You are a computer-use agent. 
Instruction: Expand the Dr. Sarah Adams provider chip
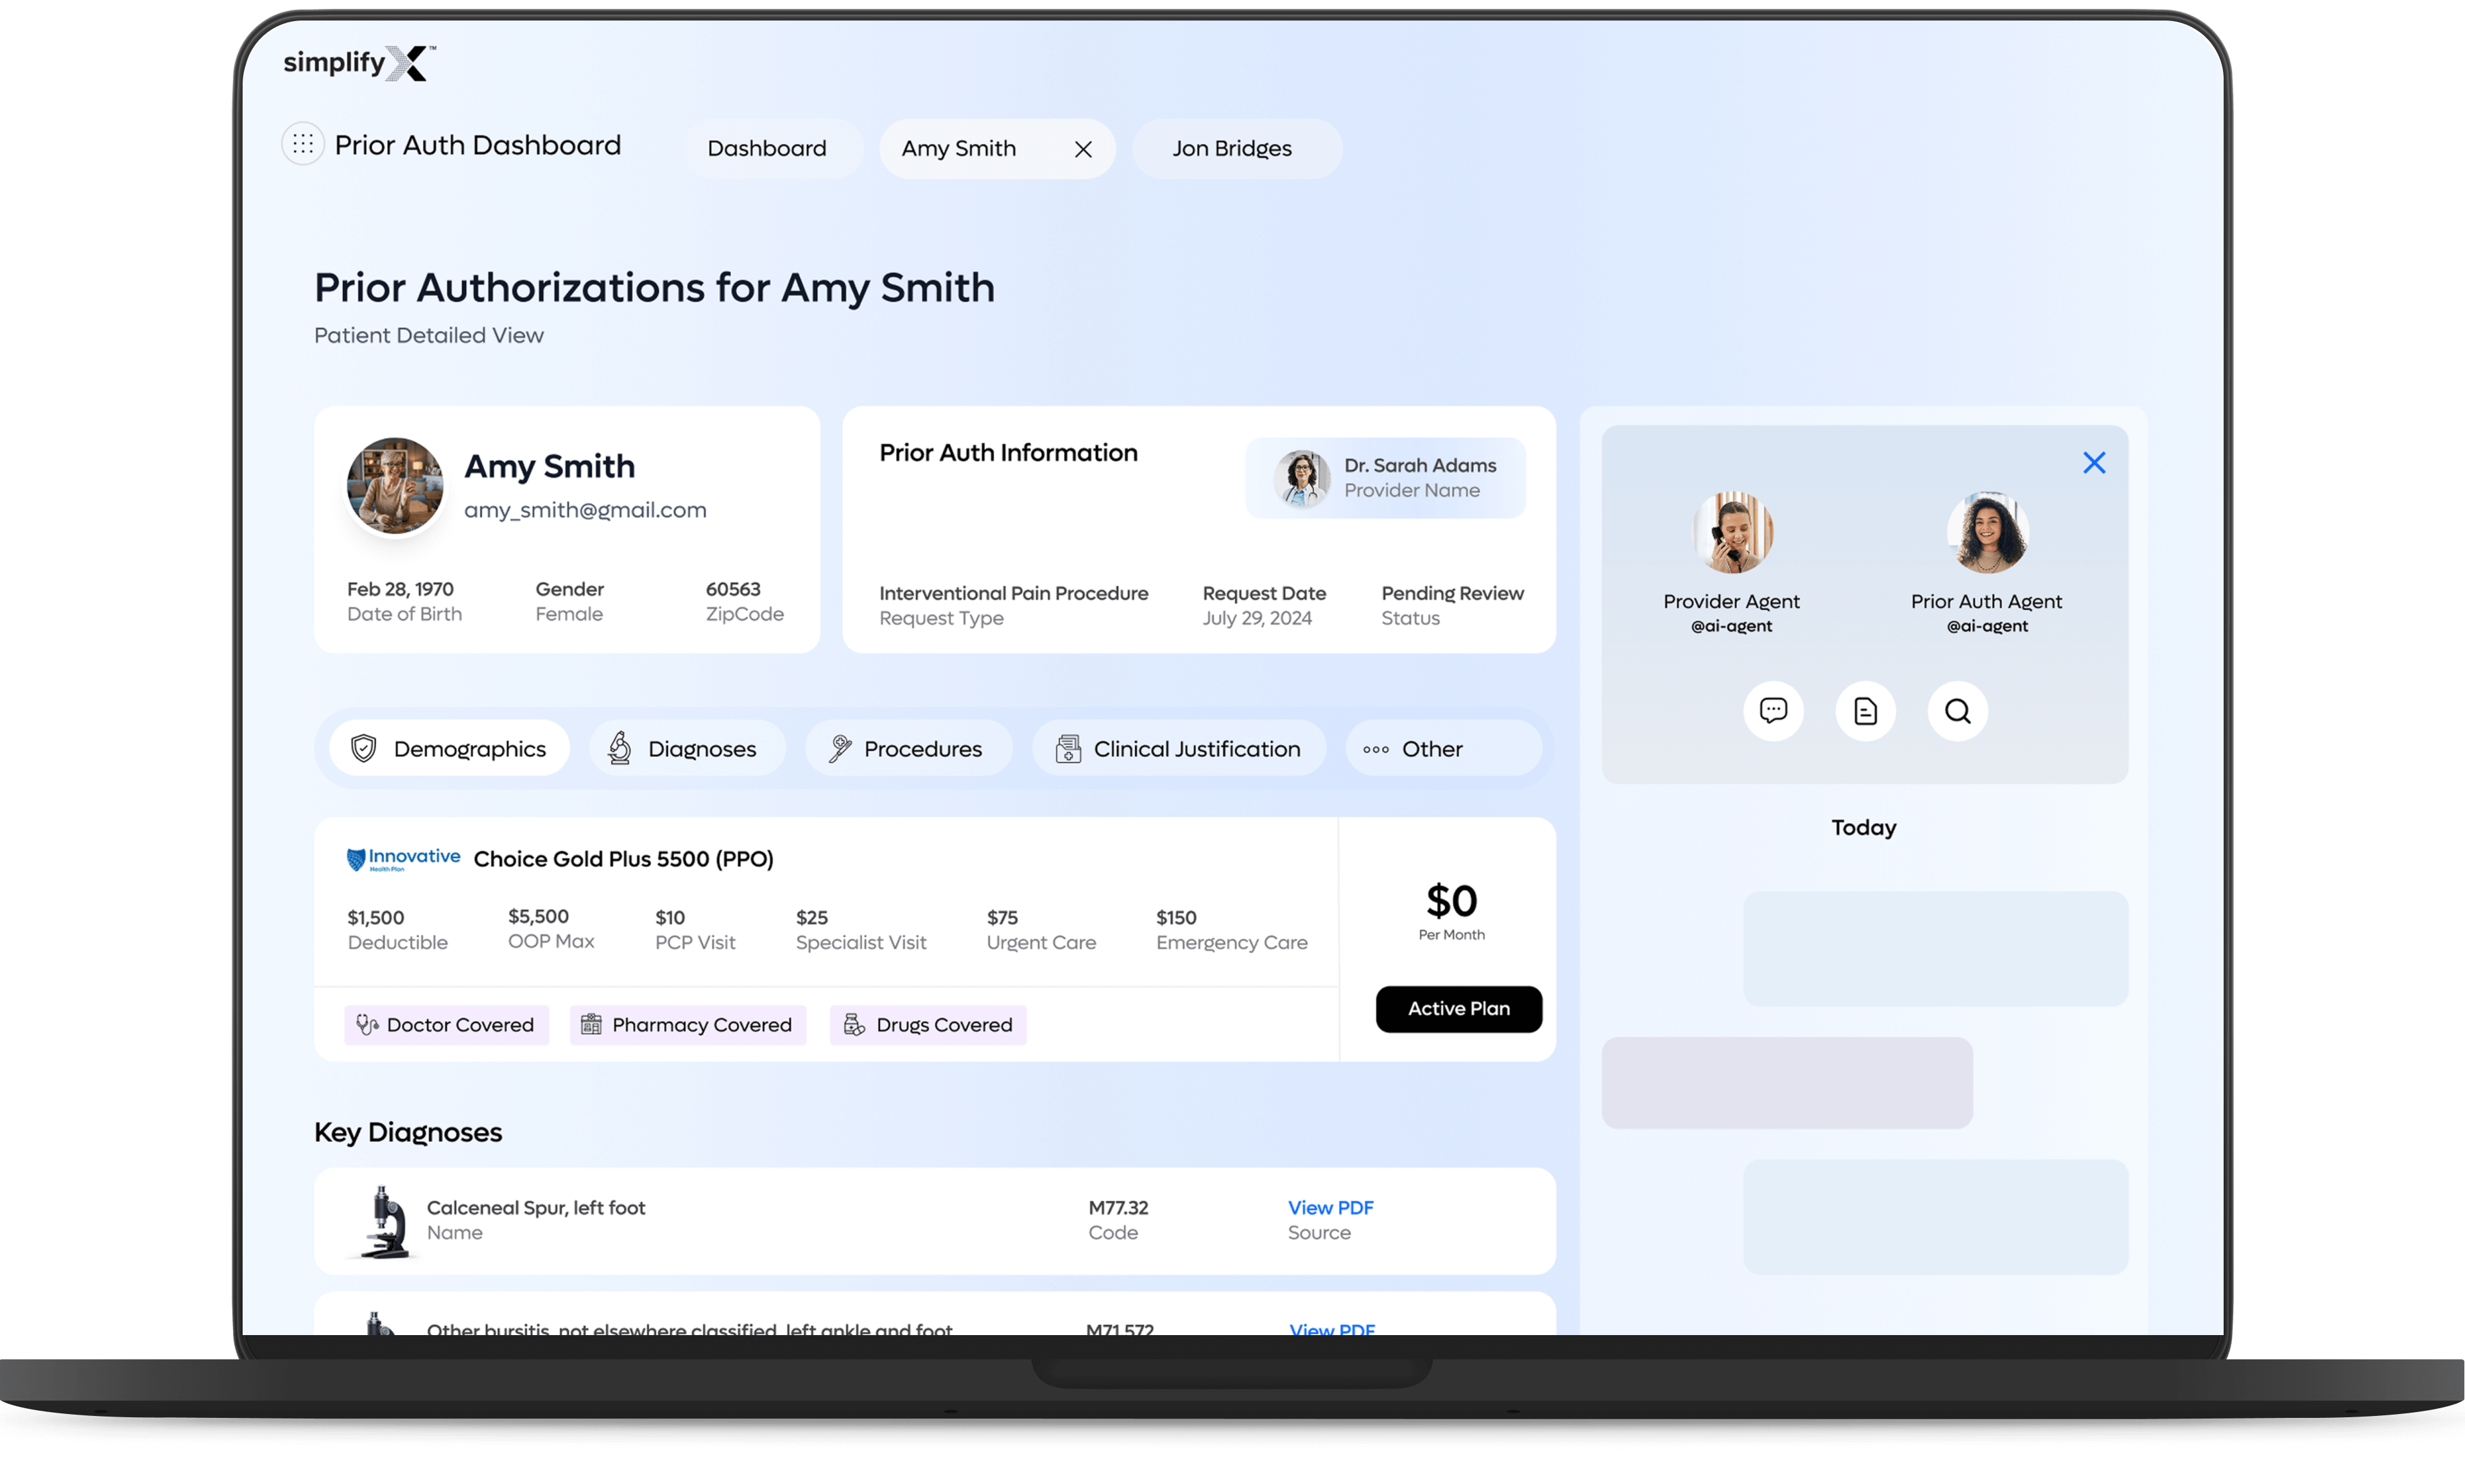[1386, 478]
